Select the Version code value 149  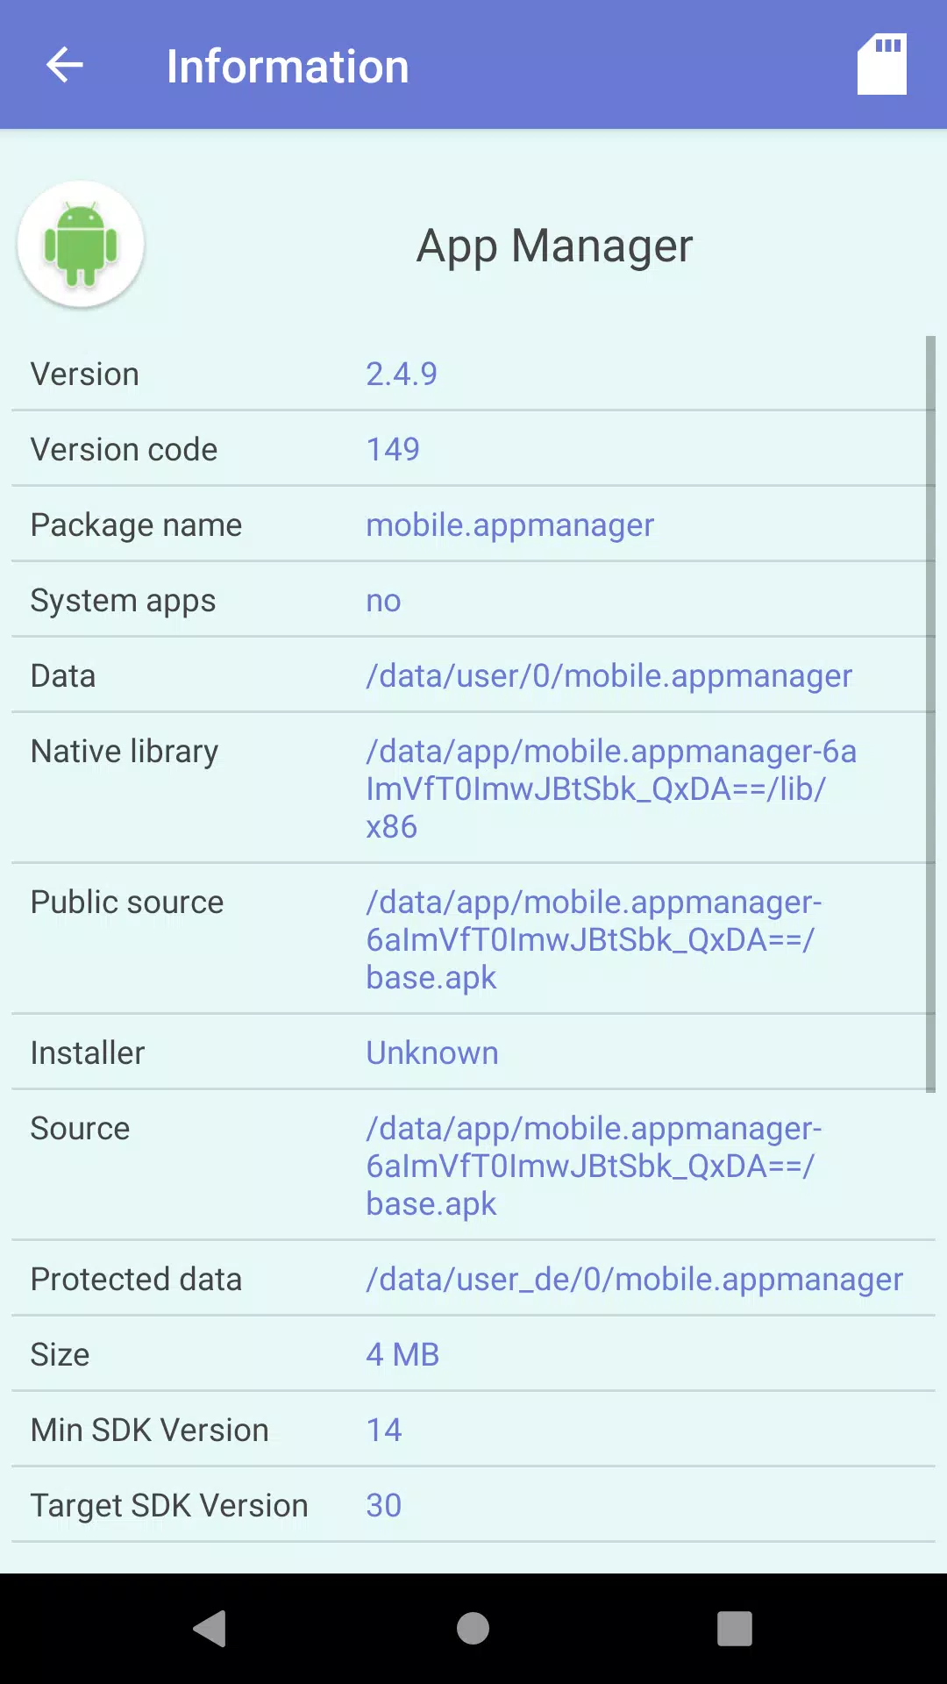pos(393,449)
